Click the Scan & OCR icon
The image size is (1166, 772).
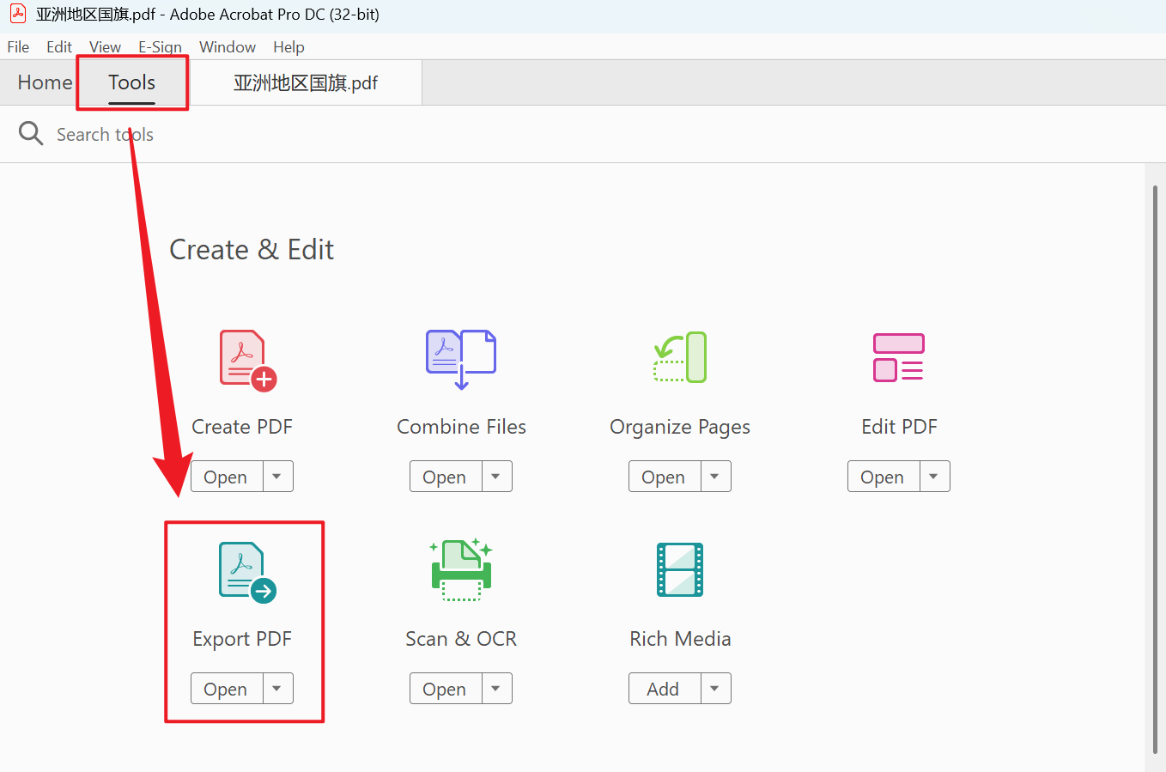(x=461, y=570)
